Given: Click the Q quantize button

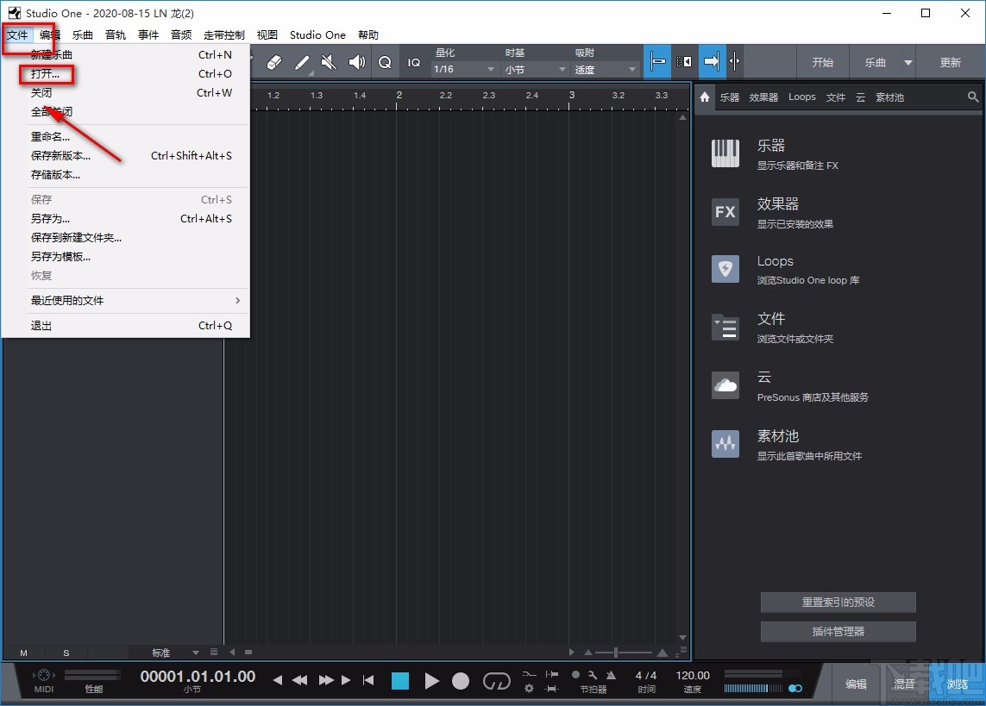Looking at the screenshot, I should [385, 62].
